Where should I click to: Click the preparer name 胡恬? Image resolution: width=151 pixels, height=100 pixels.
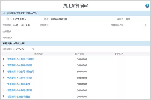click(x=128, y=19)
